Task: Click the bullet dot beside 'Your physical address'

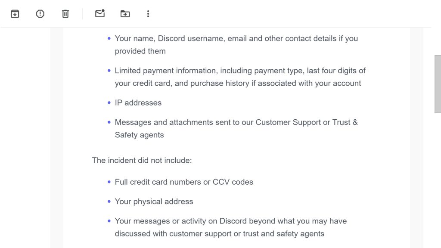Action: (x=109, y=201)
